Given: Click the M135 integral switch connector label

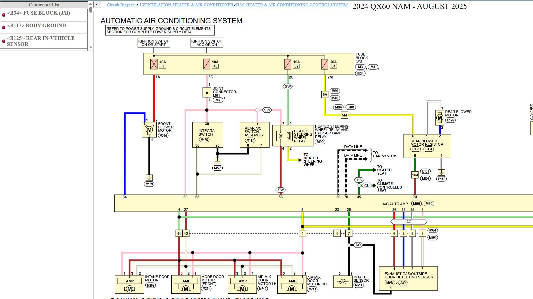Looking at the screenshot, I should click(204, 140).
